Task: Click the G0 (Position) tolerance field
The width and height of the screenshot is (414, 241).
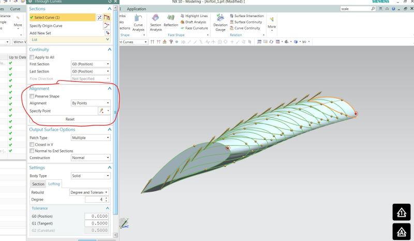Action: click(96, 216)
